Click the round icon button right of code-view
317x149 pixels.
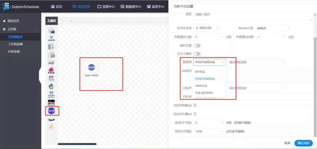(71, 21)
